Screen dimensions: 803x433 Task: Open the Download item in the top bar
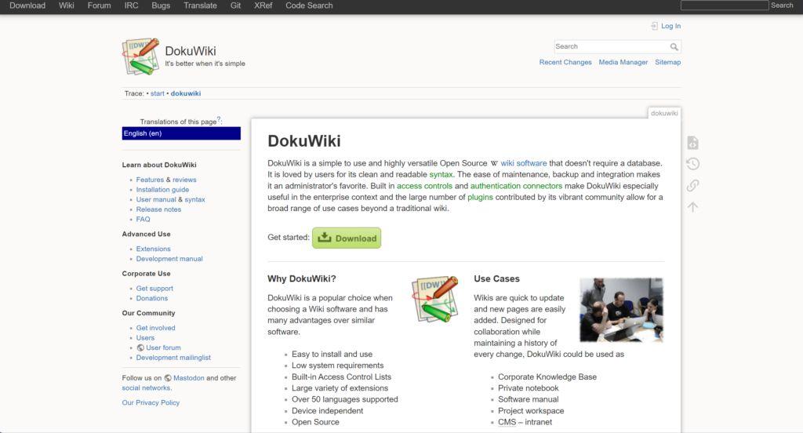pos(27,5)
